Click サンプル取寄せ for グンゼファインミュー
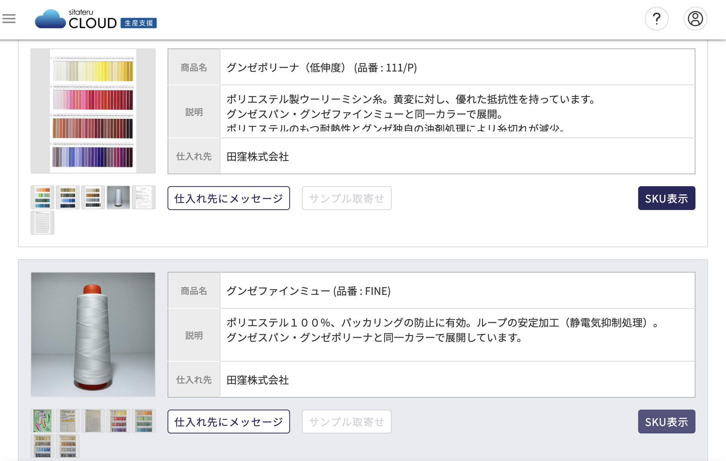 click(346, 422)
